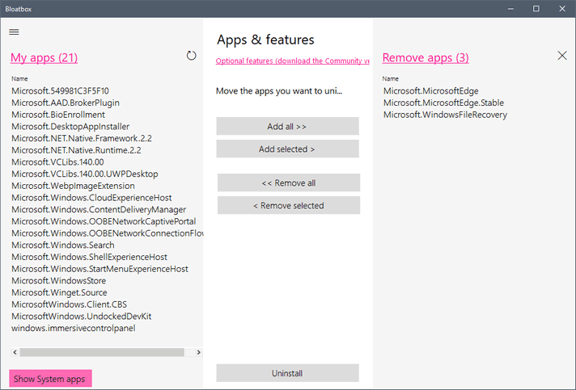Minimize the Bloatbox window
Screen dimensions: 576x390
click(x=510, y=9)
